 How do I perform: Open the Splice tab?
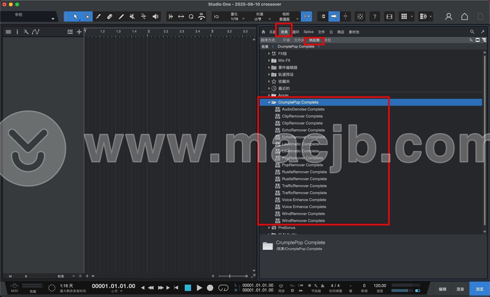click(x=308, y=32)
